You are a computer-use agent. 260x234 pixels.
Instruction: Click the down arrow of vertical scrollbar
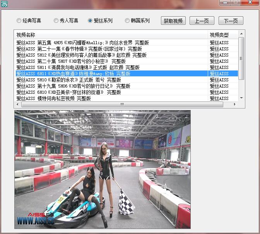point(241,98)
